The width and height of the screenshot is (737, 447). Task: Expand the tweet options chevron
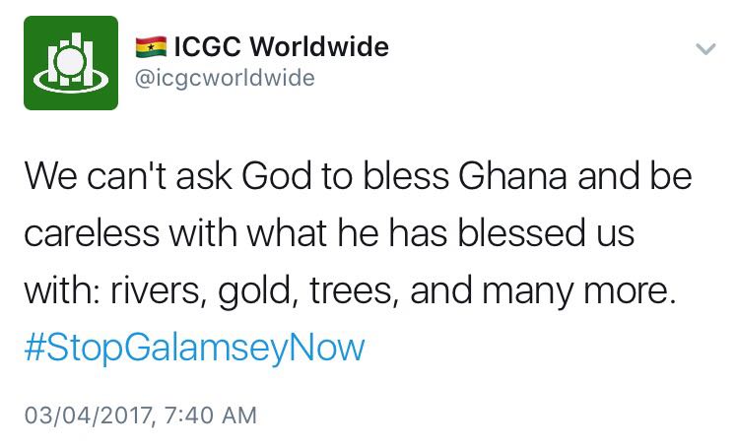705,49
